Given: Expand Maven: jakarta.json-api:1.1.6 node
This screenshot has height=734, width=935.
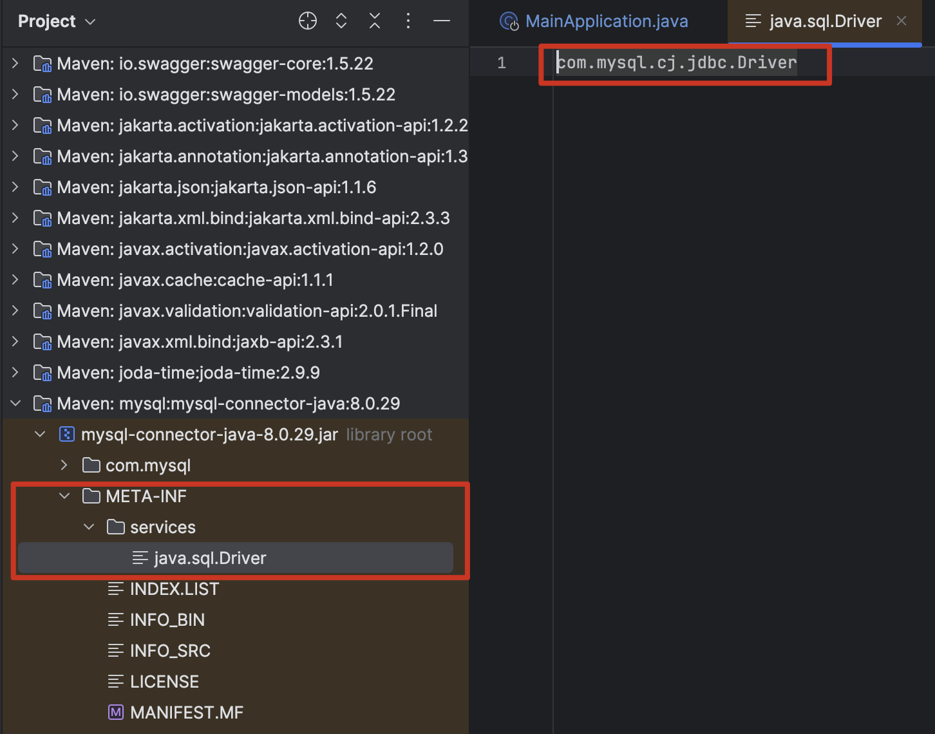Looking at the screenshot, I should coord(15,187).
